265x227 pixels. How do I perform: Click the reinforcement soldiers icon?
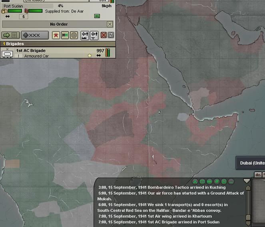tap(65, 35)
